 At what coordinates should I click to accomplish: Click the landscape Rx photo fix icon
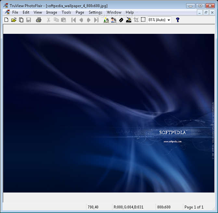(106, 20)
